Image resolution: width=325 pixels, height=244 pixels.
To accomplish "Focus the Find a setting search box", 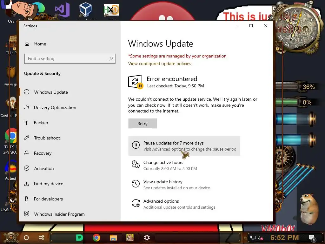I will (70, 59).
